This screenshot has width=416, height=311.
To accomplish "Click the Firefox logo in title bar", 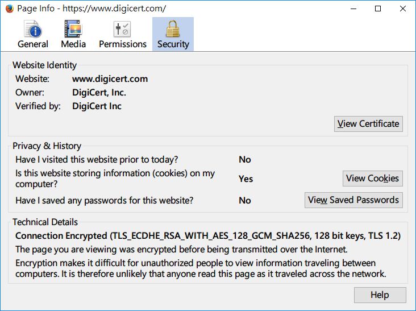I will 10,9.
